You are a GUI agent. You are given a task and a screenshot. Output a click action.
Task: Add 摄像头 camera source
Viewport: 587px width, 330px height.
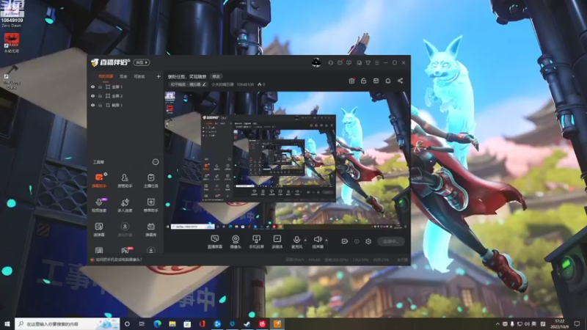click(x=236, y=242)
